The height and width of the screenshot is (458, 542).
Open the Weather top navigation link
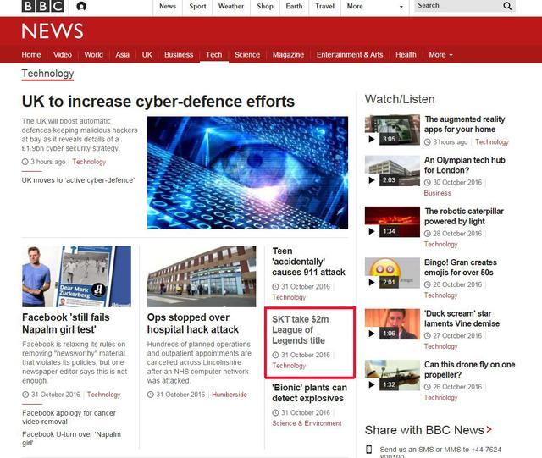231,6
